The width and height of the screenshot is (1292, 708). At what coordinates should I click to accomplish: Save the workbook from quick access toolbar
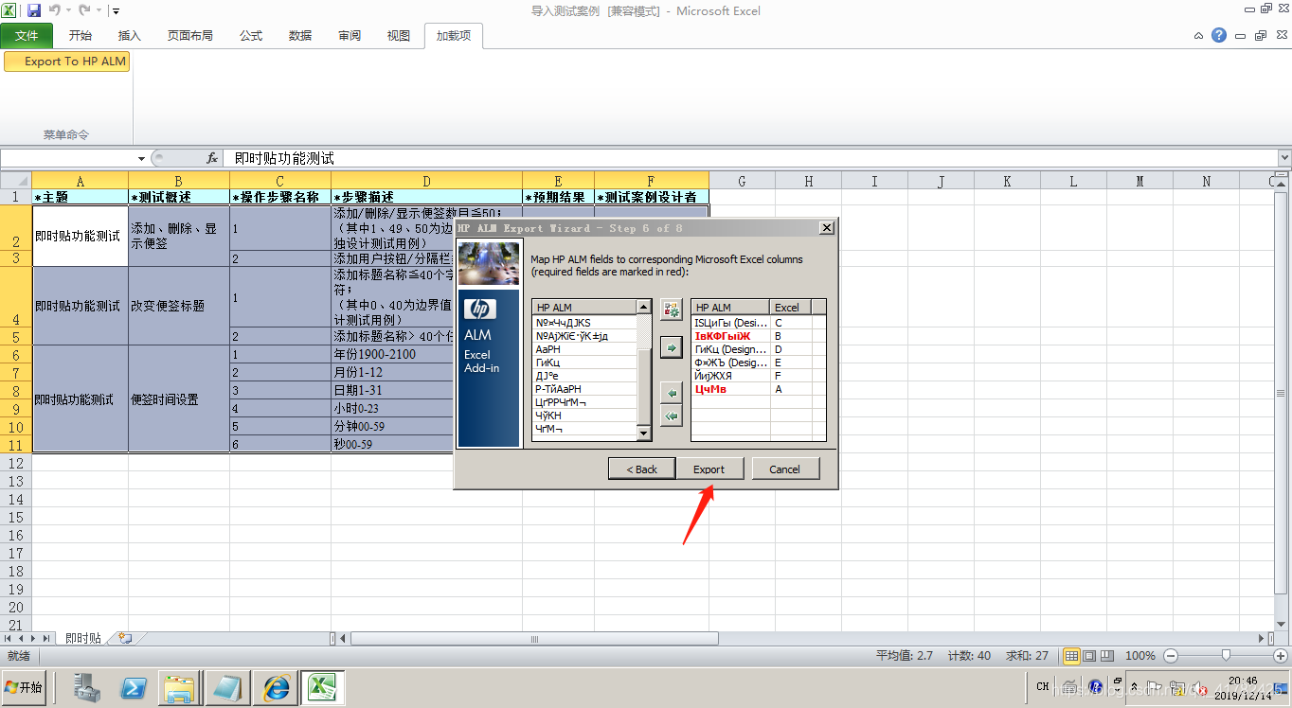[34, 10]
